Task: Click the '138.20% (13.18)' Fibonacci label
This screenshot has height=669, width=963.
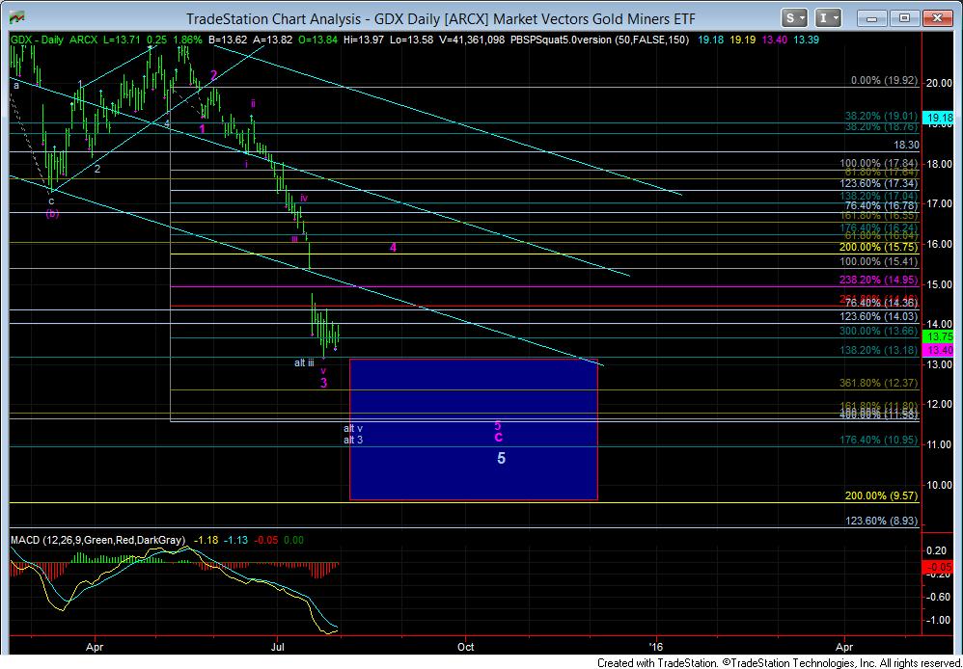Action: click(x=879, y=350)
